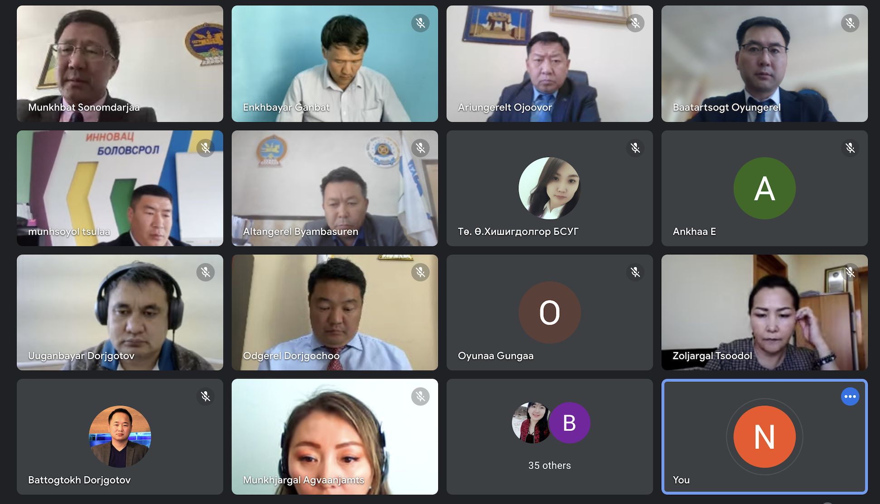880x504 pixels.
Task: Click muted mic icon on Baatartsogt Oyungerel tile
Action: pos(850,23)
